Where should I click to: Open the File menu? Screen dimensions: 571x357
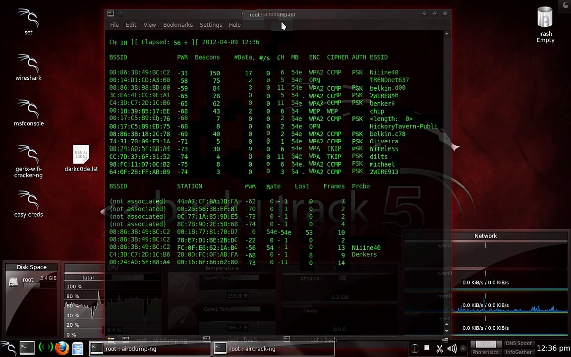tap(114, 25)
